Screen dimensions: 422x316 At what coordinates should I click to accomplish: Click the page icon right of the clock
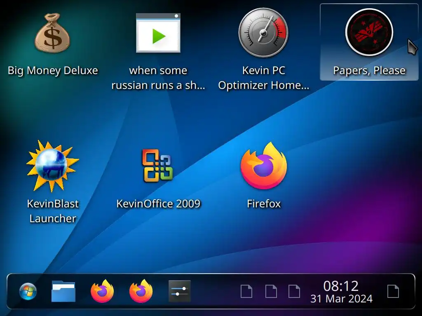pos(393,291)
